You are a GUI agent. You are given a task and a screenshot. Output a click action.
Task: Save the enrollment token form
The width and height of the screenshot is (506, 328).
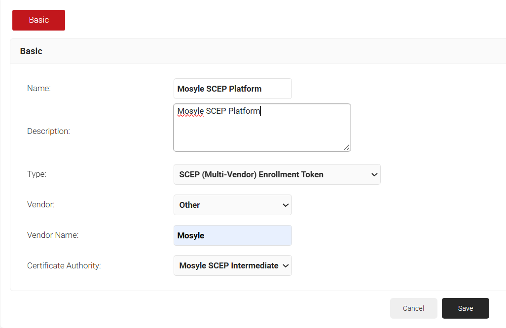(x=465, y=308)
